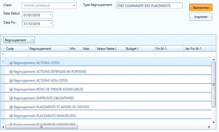Screen dimensions: 219x132
Task: Click the filter row funnel icon
Action: (x=3, y=54)
